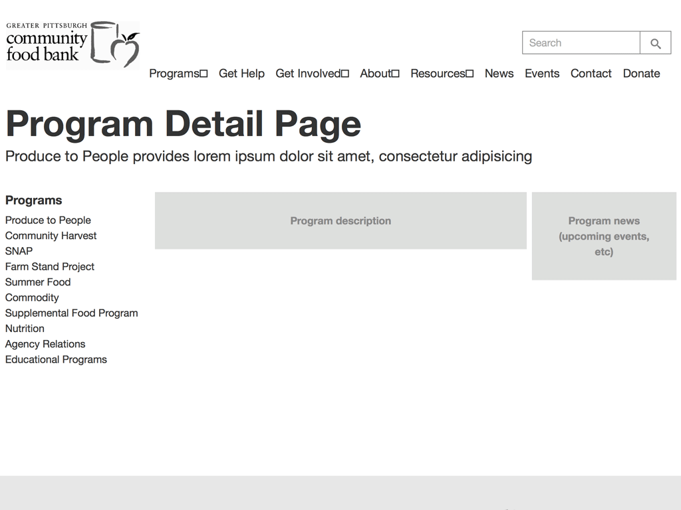681x510 pixels.
Task: Expand the About dropdown
Action: pyautogui.click(x=379, y=74)
